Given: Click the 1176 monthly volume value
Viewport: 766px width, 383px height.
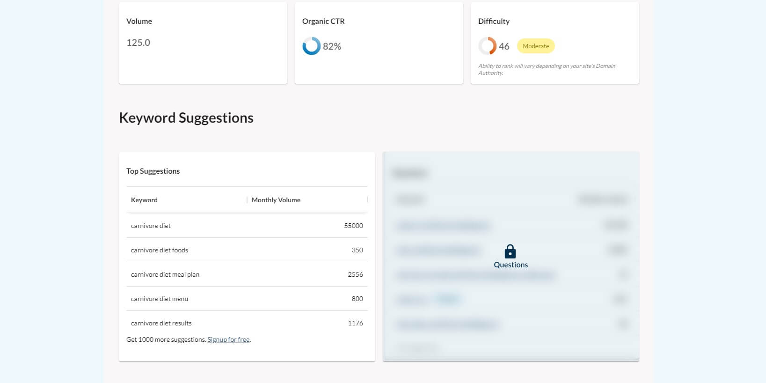Looking at the screenshot, I should pos(355,323).
